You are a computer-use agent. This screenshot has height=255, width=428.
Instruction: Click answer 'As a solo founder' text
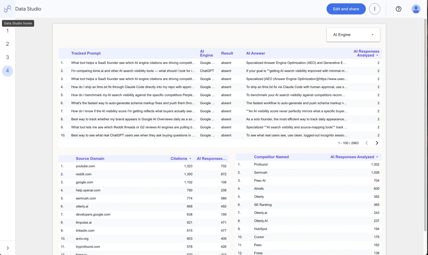tap(296, 119)
